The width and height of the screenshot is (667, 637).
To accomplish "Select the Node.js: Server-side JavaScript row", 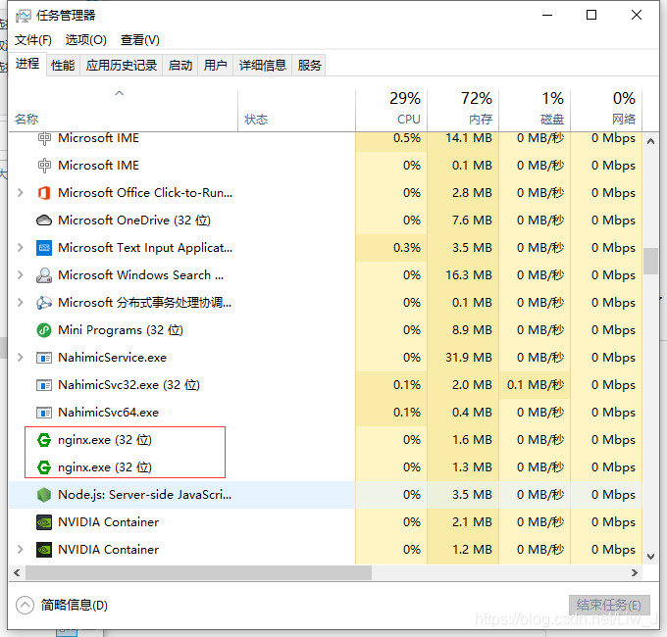I will tap(326, 495).
